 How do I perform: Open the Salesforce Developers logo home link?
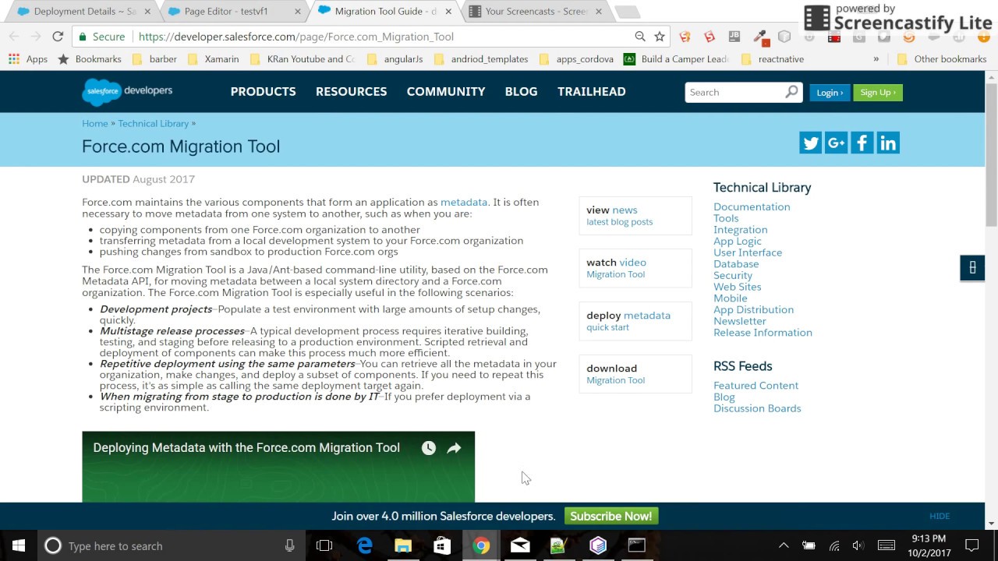(127, 92)
